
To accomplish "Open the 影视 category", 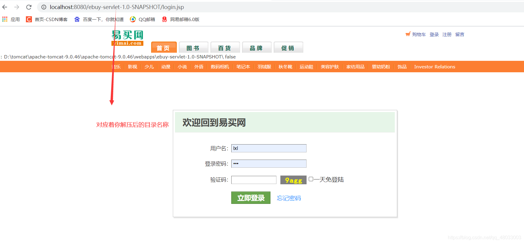I will point(133,67).
